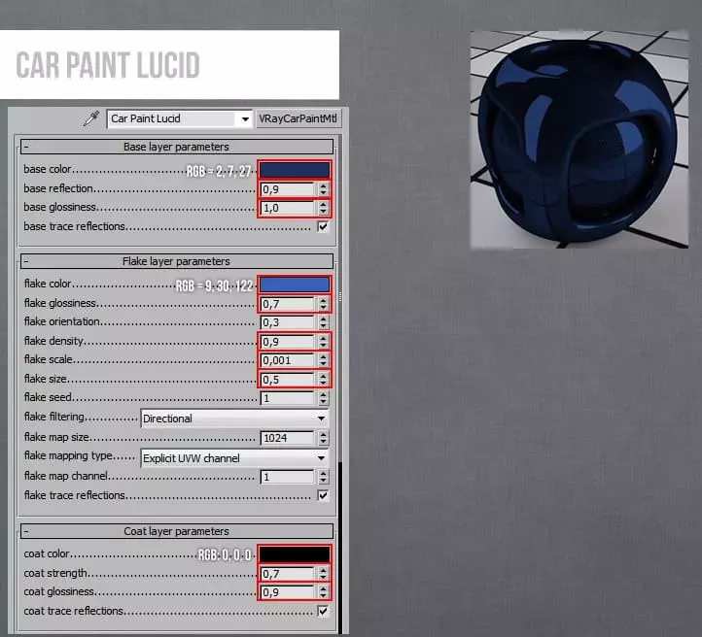Viewport: 702px width, 637px height.
Task: Click the coat strength spinner arrows
Action: pos(323,574)
